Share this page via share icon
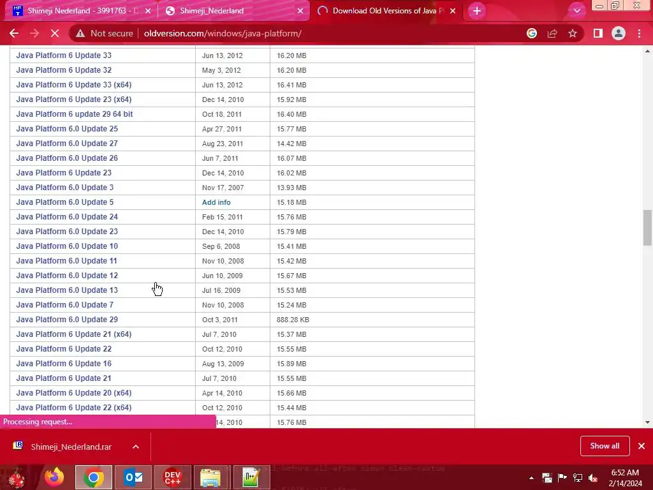 [552, 33]
